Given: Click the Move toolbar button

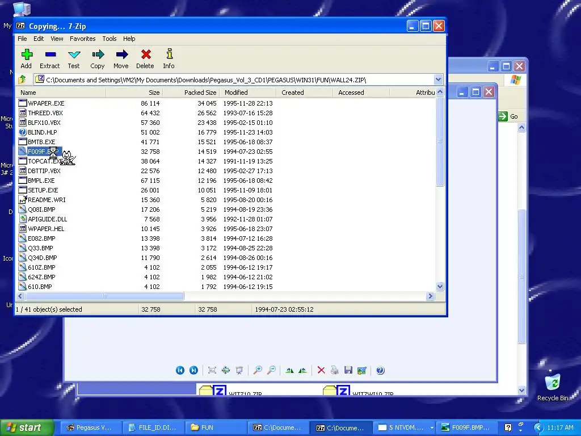Looking at the screenshot, I should point(121,59).
